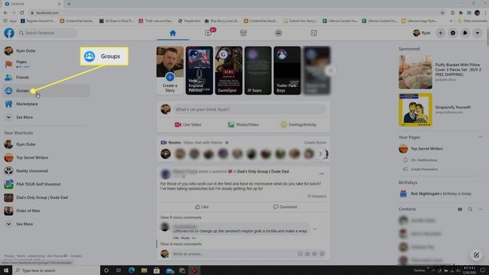Open the Home tab in top navigation
Image resolution: width=489 pixels, height=275 pixels.
point(173,33)
